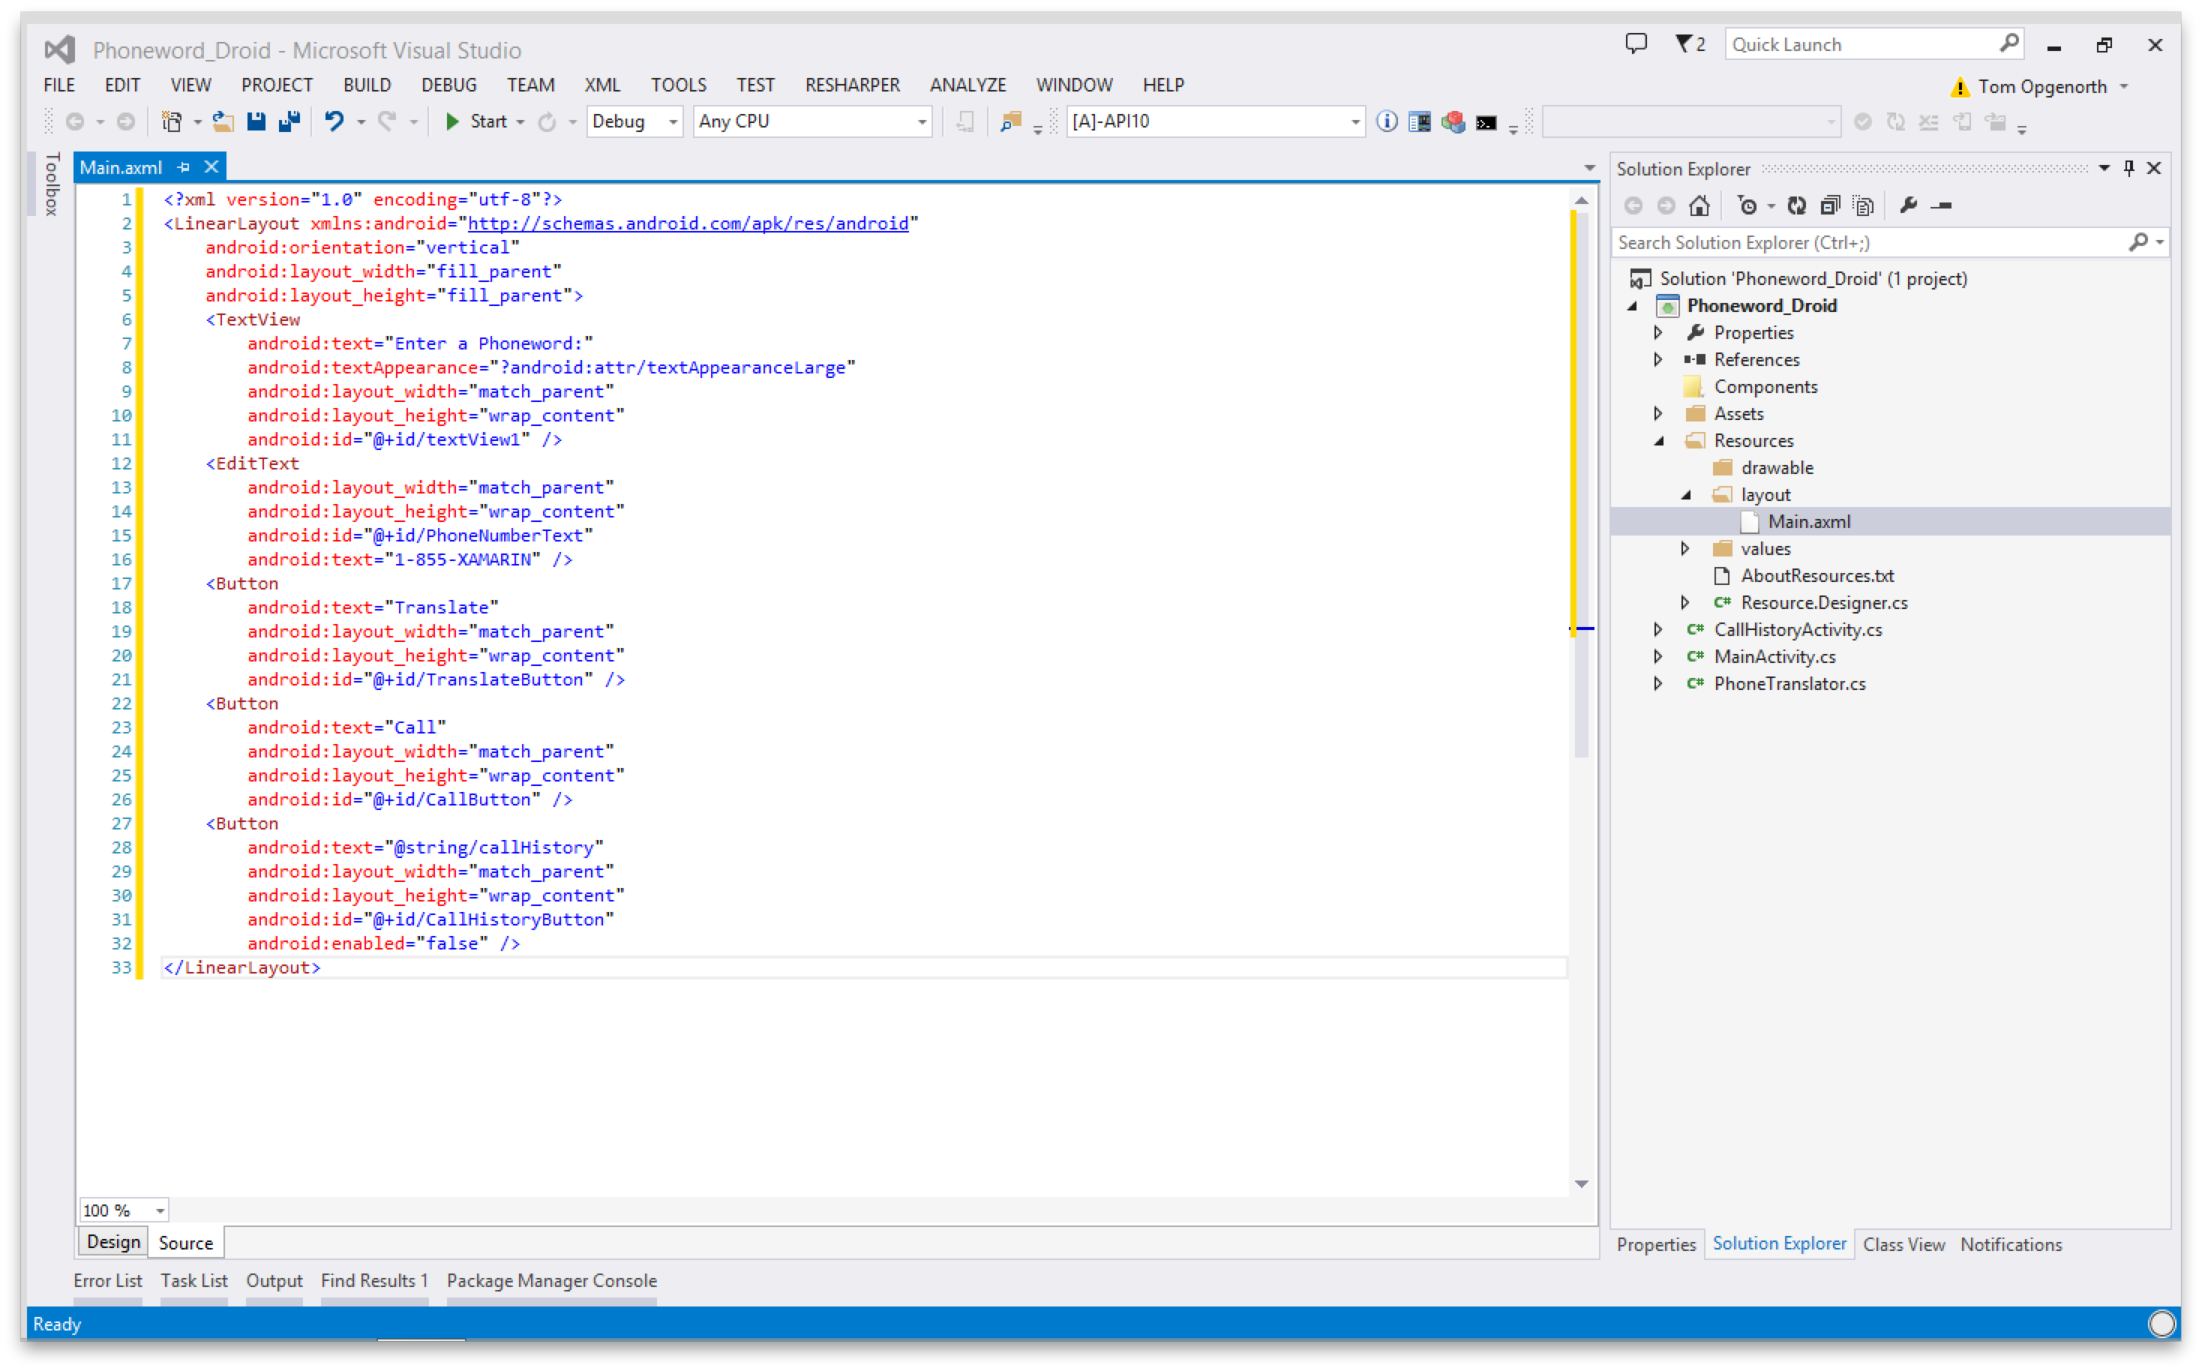Click the Open File folder icon
The width and height of the screenshot is (2202, 1371).
[x=222, y=121]
